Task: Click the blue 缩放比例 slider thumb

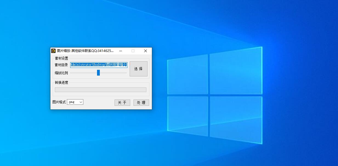Action: [x=98, y=73]
